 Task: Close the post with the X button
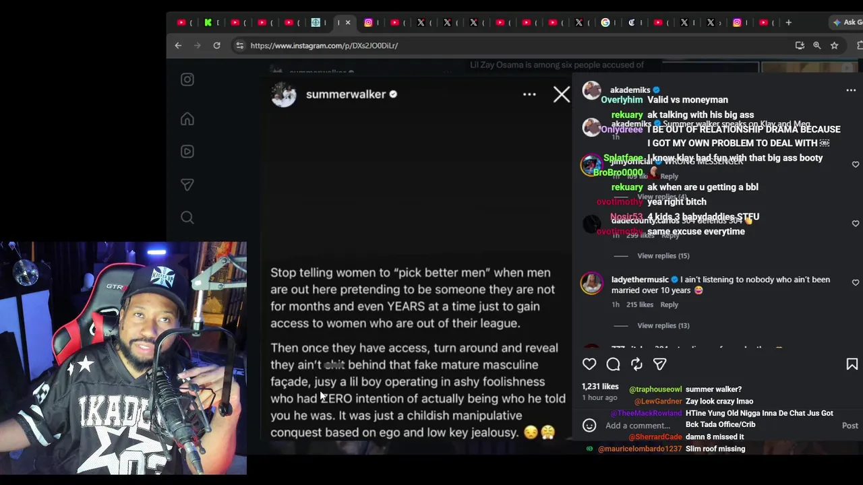(x=562, y=94)
